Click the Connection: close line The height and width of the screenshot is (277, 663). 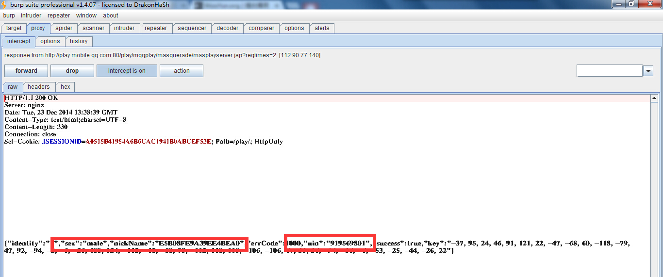(30, 134)
